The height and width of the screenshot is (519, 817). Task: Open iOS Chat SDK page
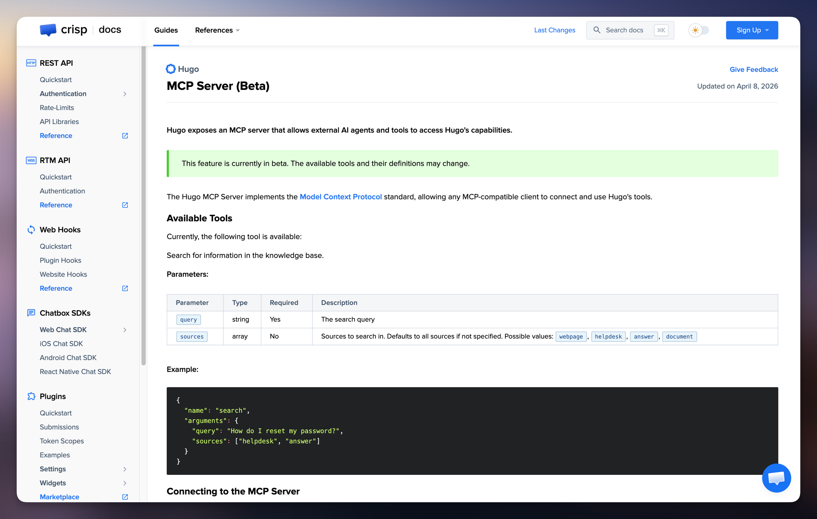61,344
